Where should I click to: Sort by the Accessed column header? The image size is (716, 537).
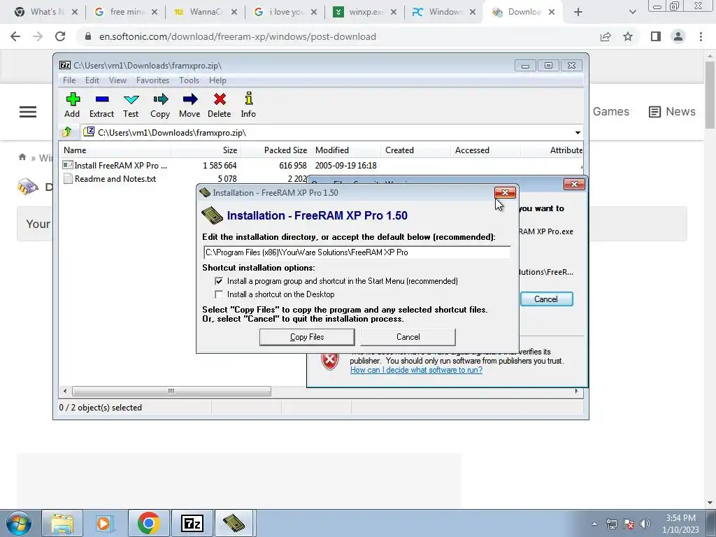tap(485, 150)
